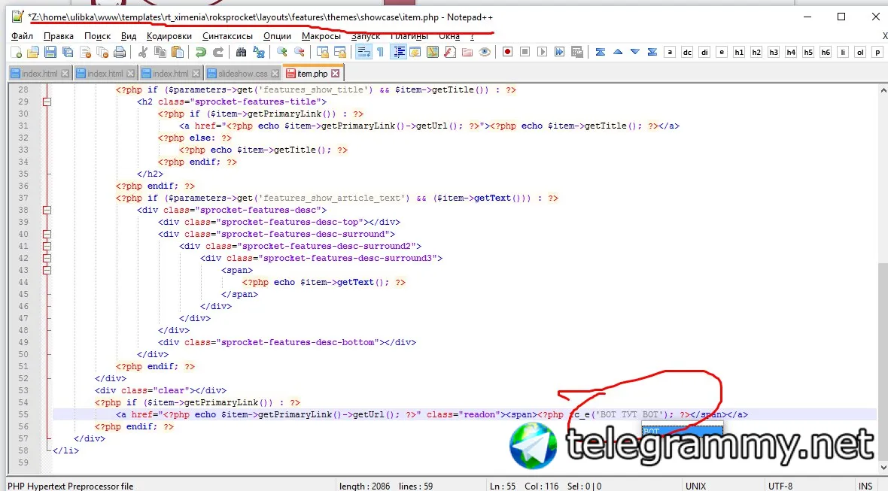Zoom out with the magnifier minus icon
The height and width of the screenshot is (491, 888).
(x=299, y=52)
